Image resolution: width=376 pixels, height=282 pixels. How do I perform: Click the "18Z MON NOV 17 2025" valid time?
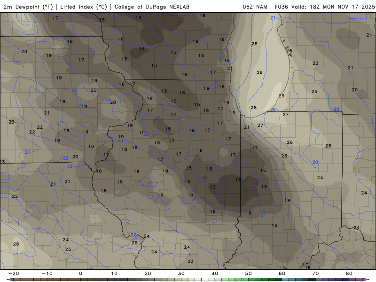[x=342, y=7]
